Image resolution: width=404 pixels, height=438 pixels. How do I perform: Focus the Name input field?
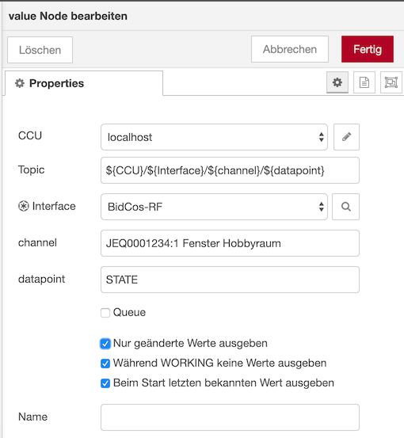(230, 417)
